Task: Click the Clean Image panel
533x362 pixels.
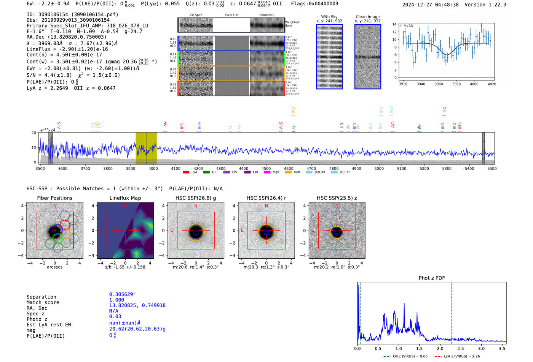Action: (368, 57)
